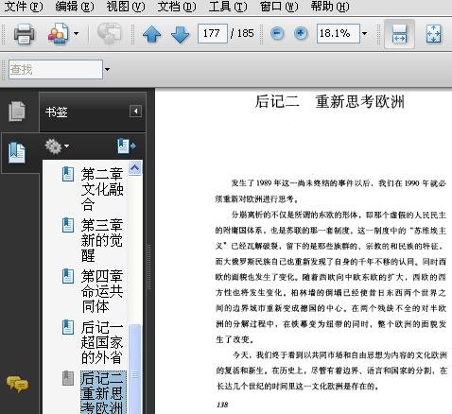Image resolution: width=452 pixels, height=414 pixels.
Task: Open the bookmark options gear dropdown
Action: (57, 147)
